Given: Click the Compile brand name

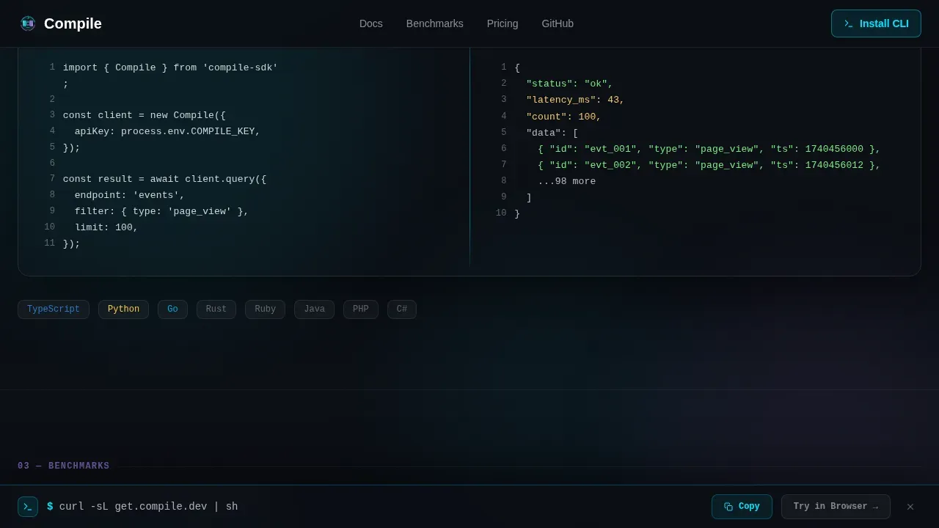Looking at the screenshot, I should (x=73, y=23).
